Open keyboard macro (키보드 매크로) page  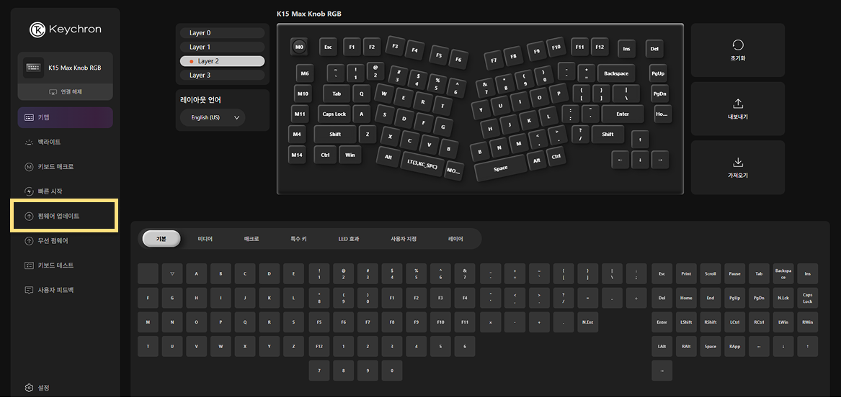pos(55,167)
